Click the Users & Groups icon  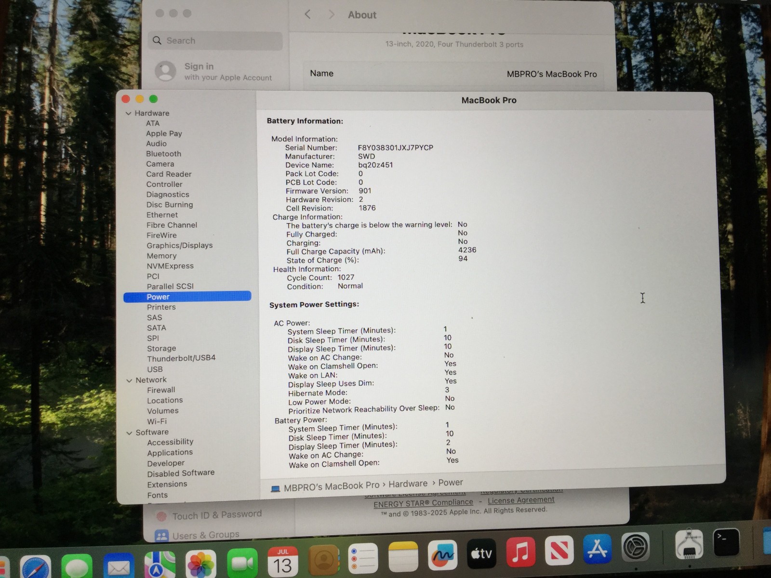(x=161, y=536)
